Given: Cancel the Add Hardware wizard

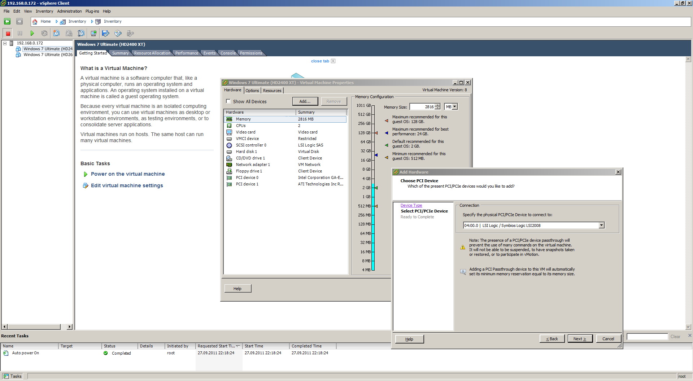Looking at the screenshot, I should (x=608, y=339).
